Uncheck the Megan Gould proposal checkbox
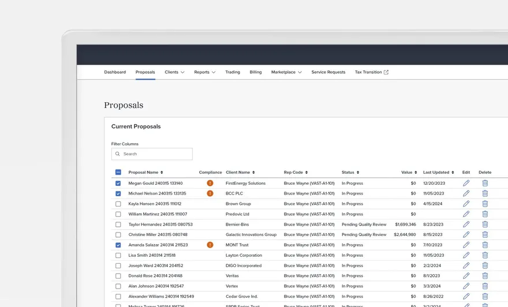 coord(118,184)
